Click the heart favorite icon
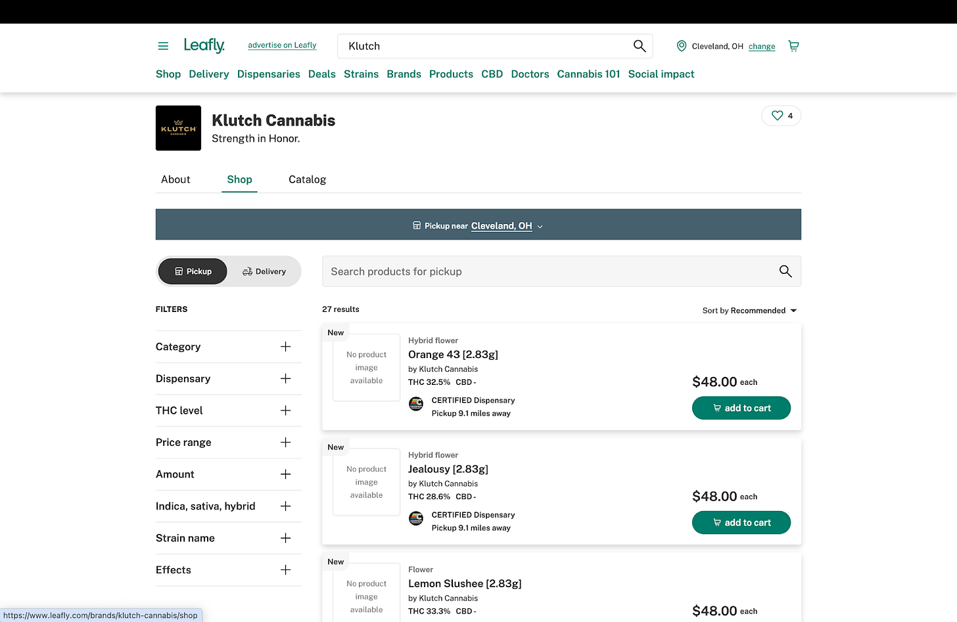The image size is (957, 622). pos(777,116)
